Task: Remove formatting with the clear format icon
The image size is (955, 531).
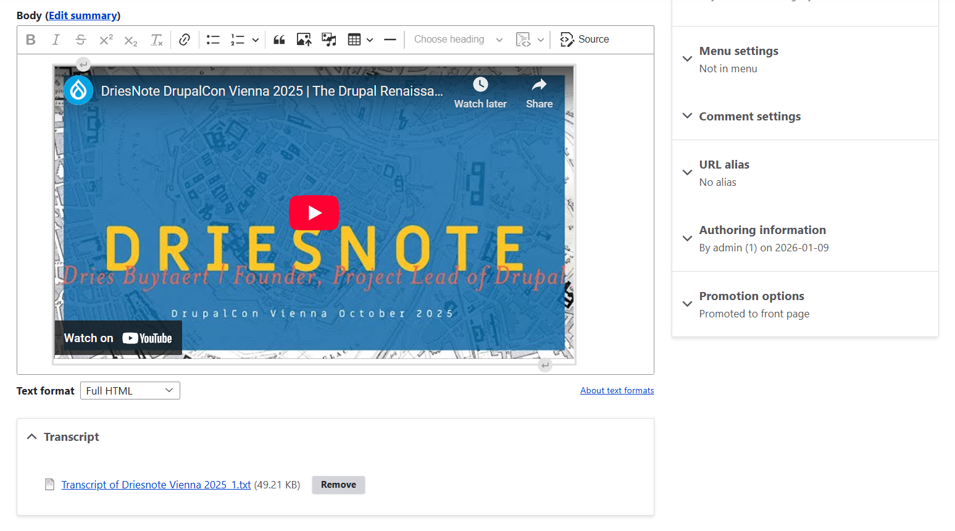Action: tap(156, 40)
